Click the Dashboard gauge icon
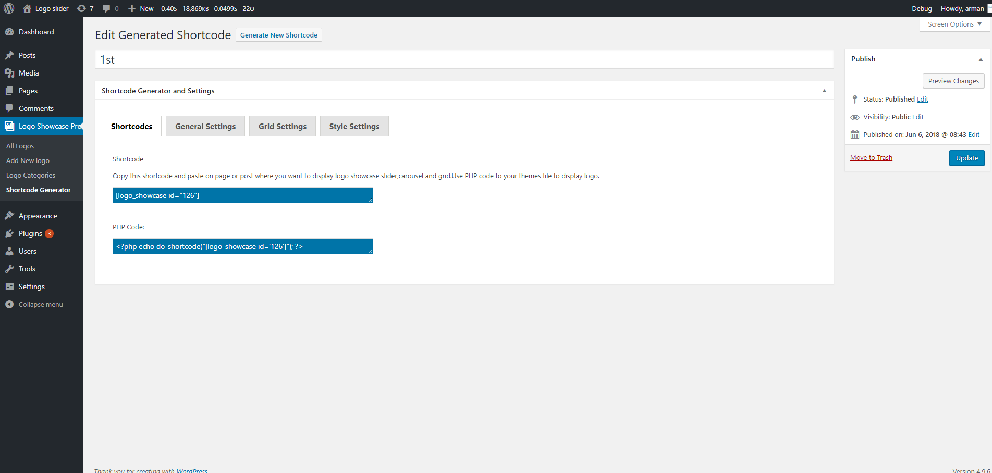This screenshot has height=473, width=992. (9, 32)
